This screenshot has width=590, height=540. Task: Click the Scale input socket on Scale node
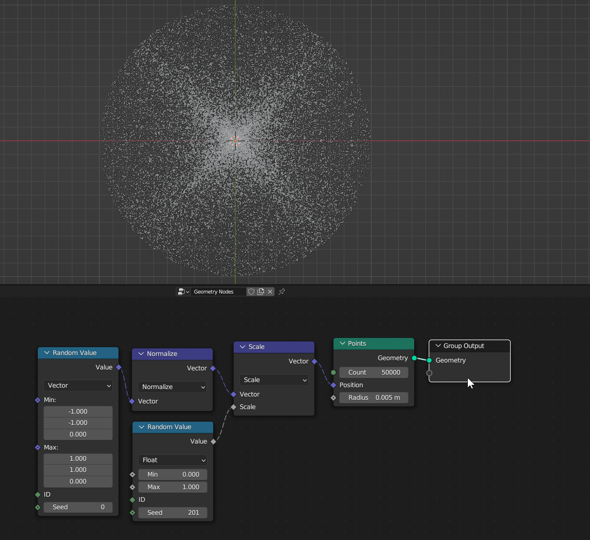click(234, 407)
